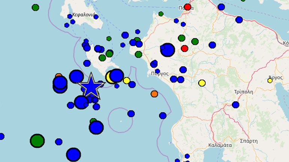Click the red marker at the top near Πάτρα
This screenshot has height=162, width=289.
point(187,7)
